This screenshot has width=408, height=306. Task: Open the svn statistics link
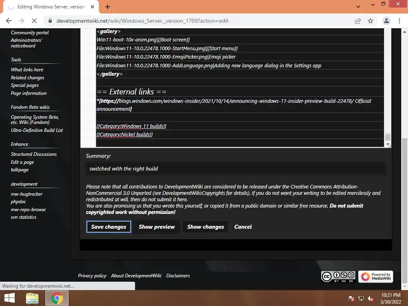click(24, 217)
